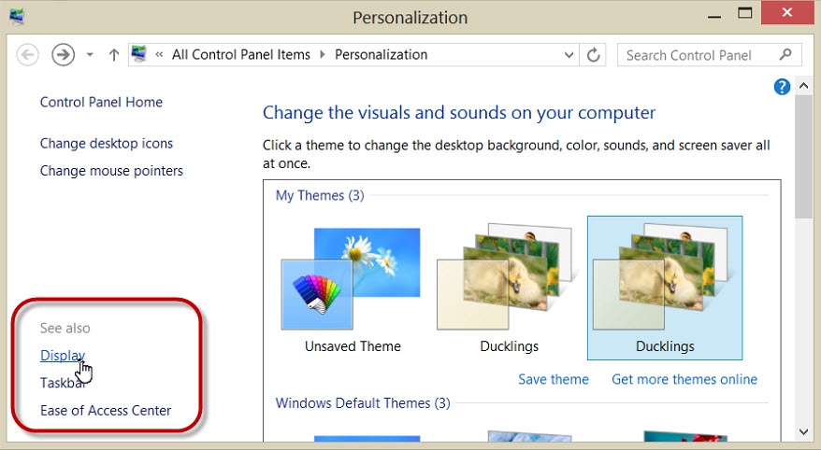Expand the address bar breadcrumb chevron
Screen dimensions: 821x450
coord(160,55)
